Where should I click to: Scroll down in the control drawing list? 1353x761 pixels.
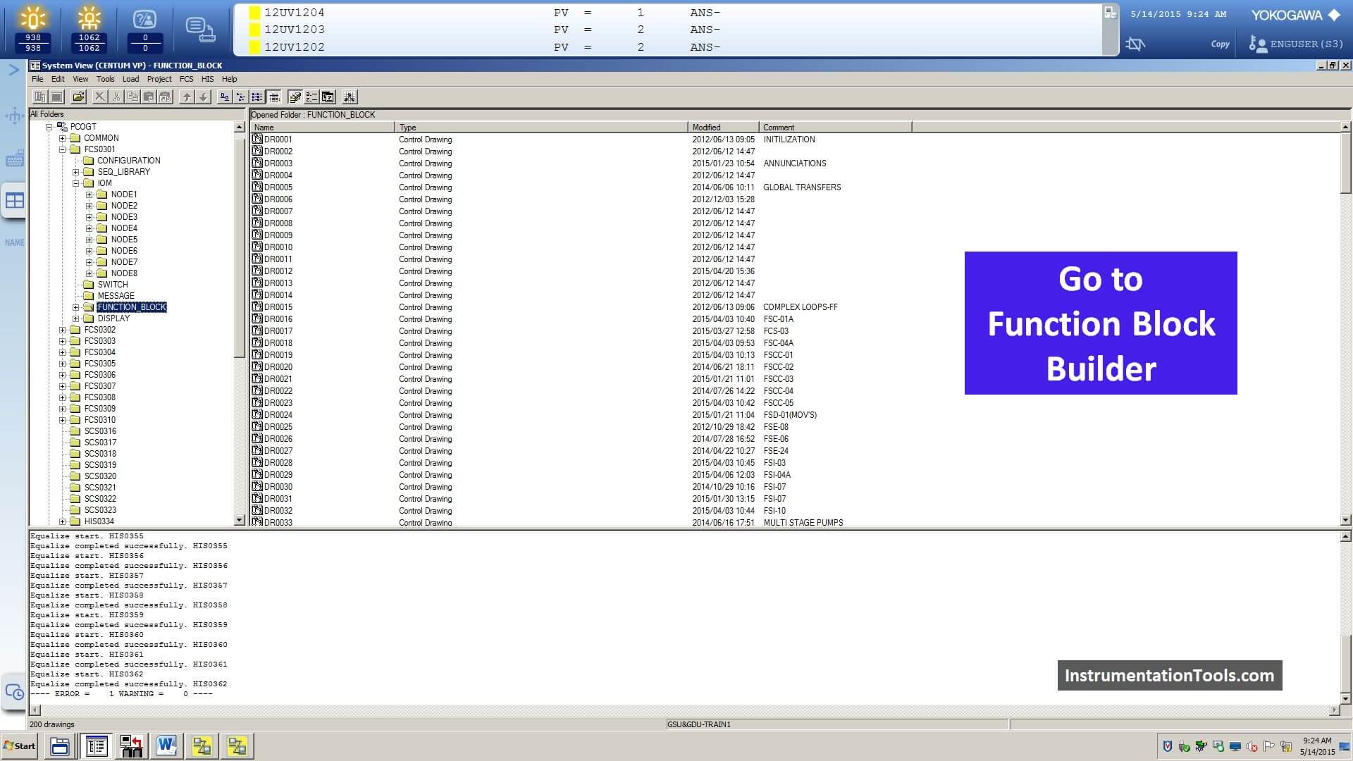[1345, 519]
